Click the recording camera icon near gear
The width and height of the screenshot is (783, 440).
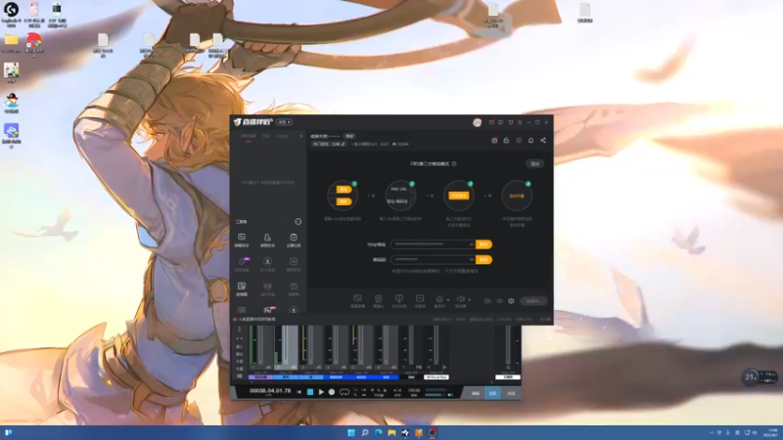[x=487, y=301]
